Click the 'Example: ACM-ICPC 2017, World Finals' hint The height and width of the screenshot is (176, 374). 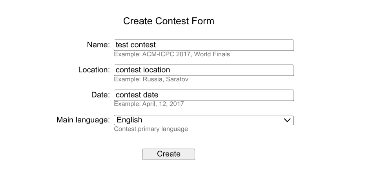172,54
